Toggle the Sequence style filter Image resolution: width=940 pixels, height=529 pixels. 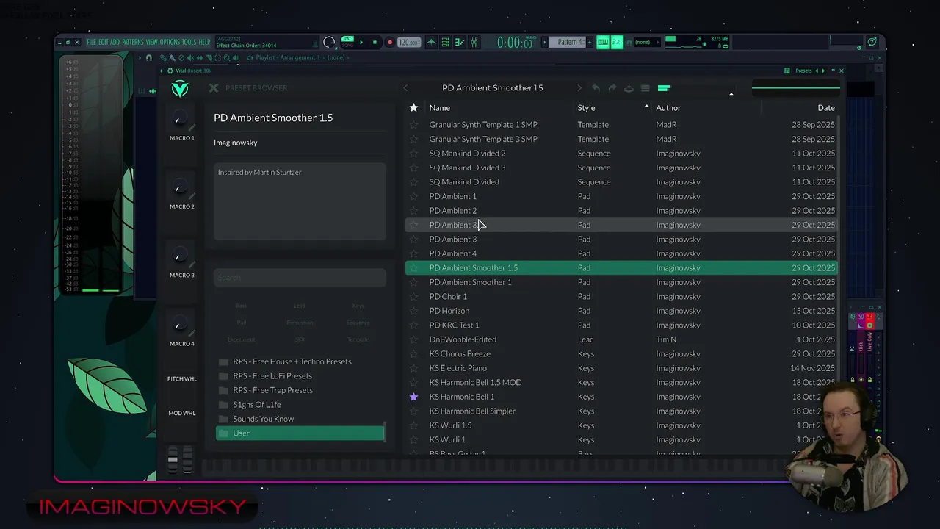(x=358, y=323)
